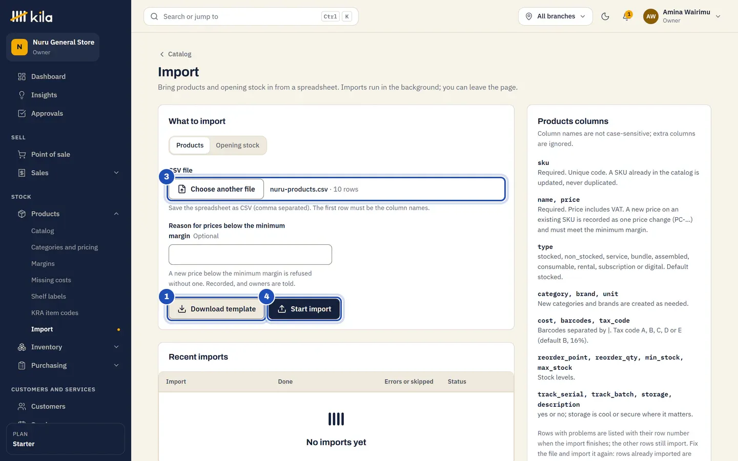738x461 pixels.
Task: Click the Kila logo
Action: click(x=31, y=16)
